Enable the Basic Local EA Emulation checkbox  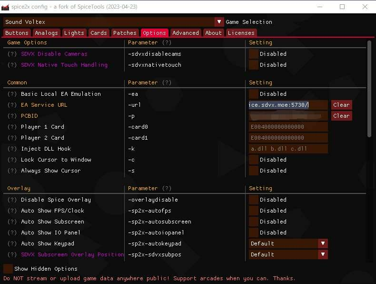pyautogui.click(x=254, y=94)
